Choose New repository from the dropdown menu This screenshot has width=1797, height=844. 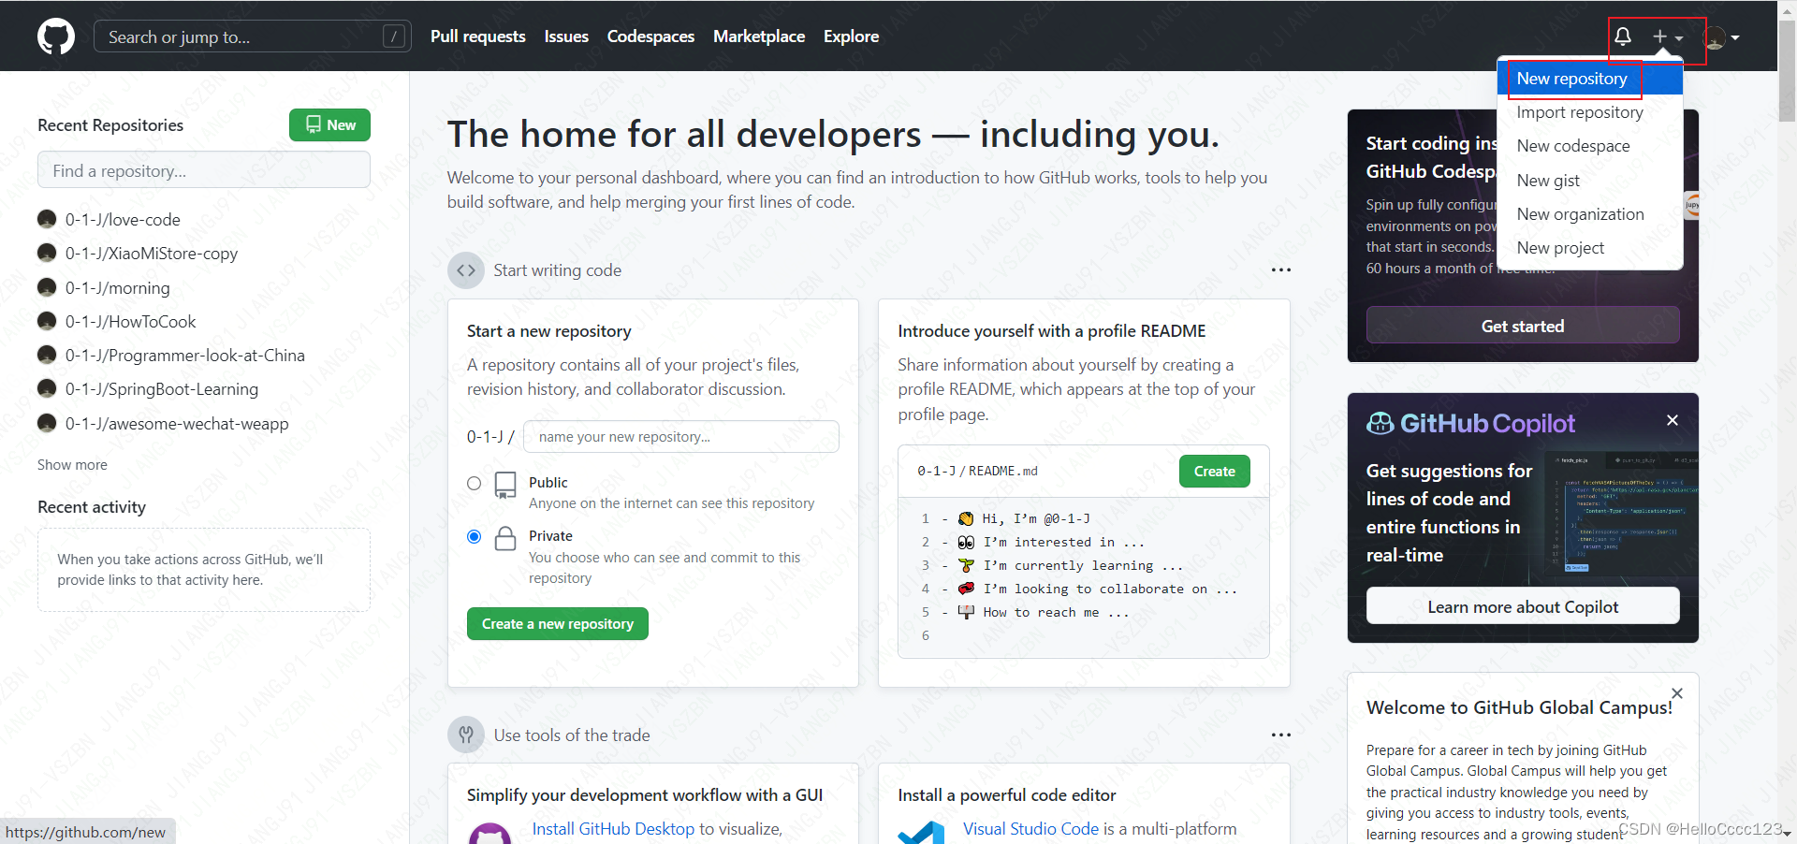(x=1590, y=79)
